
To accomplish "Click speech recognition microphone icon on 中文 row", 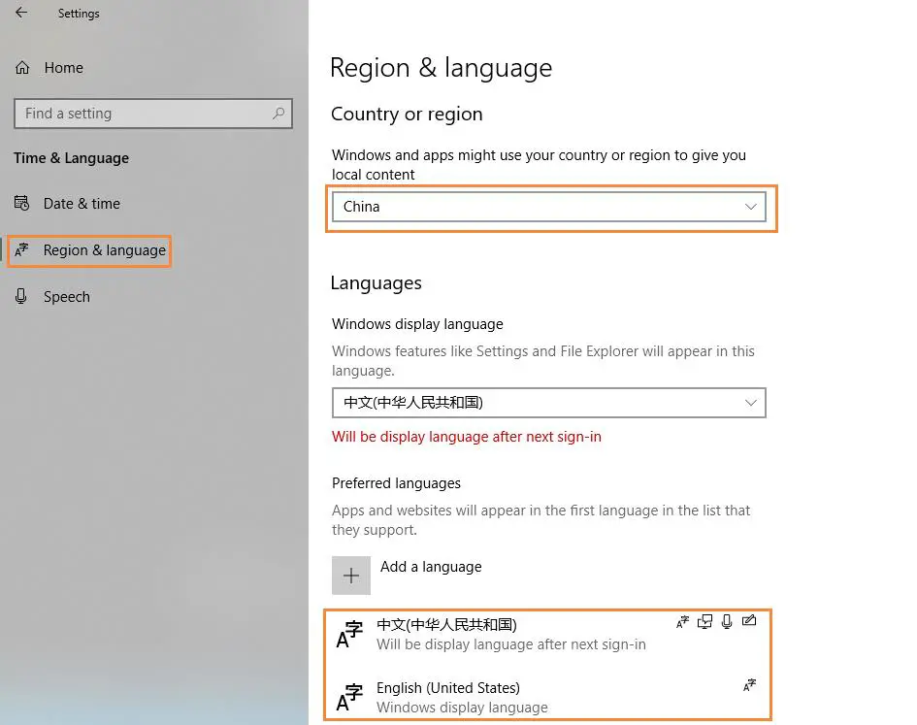I will [727, 621].
